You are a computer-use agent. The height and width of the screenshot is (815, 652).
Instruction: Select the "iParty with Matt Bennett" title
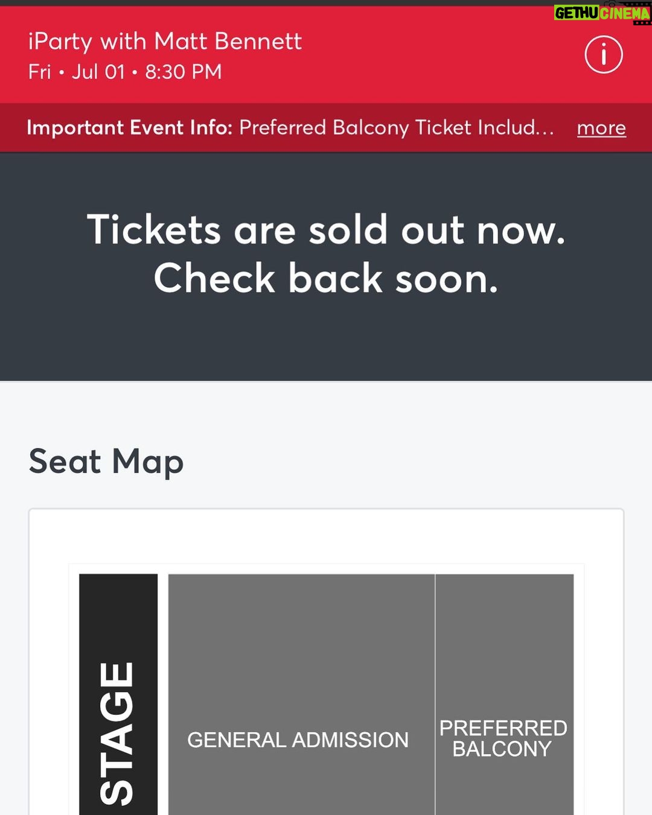(165, 42)
